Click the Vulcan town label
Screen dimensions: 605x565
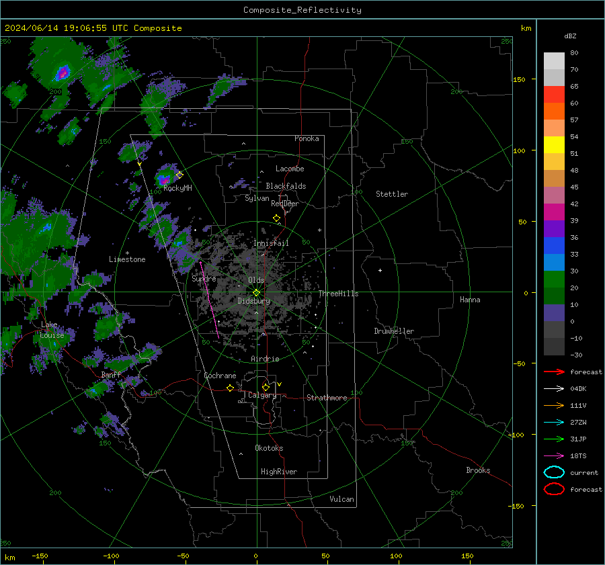click(x=342, y=499)
